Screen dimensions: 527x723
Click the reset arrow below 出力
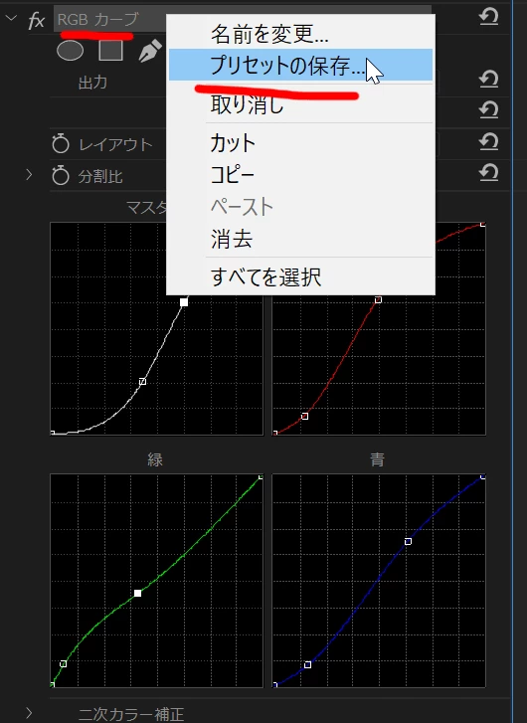point(489,109)
